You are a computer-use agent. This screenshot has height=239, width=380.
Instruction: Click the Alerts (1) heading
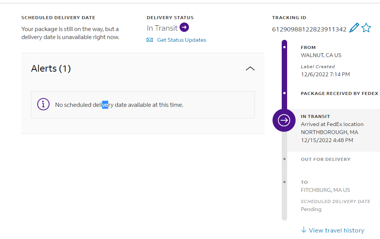coord(51,69)
